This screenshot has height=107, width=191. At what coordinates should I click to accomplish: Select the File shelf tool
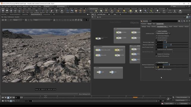[x=76, y=11]
